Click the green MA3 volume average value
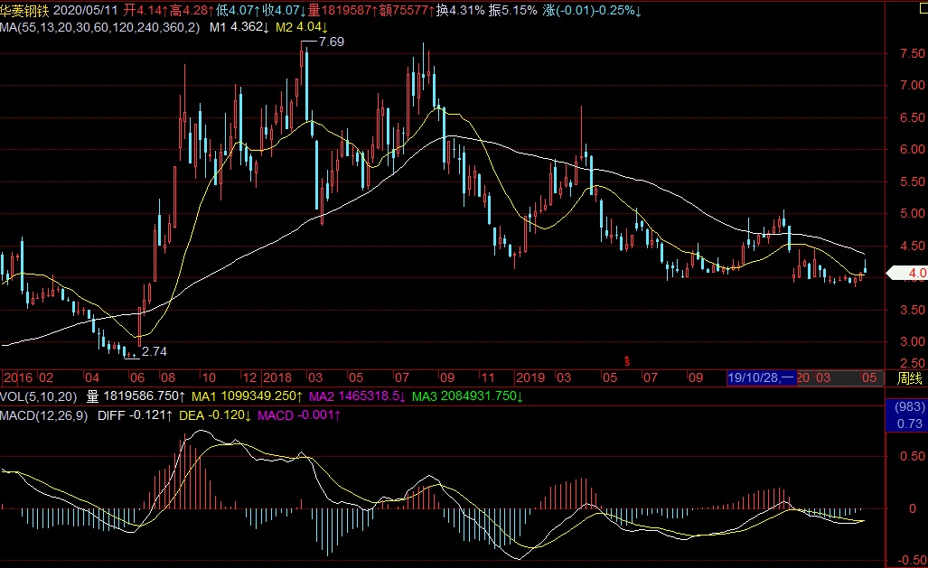The height and width of the screenshot is (568, 928). (x=469, y=396)
